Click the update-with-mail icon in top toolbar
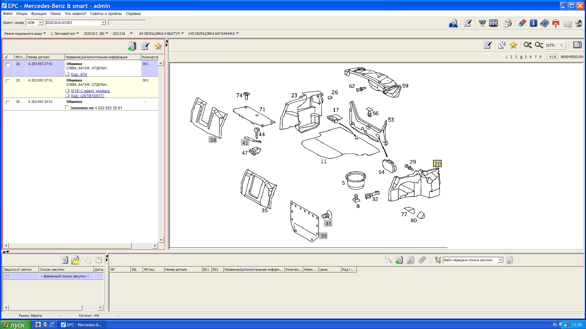 tap(578, 23)
